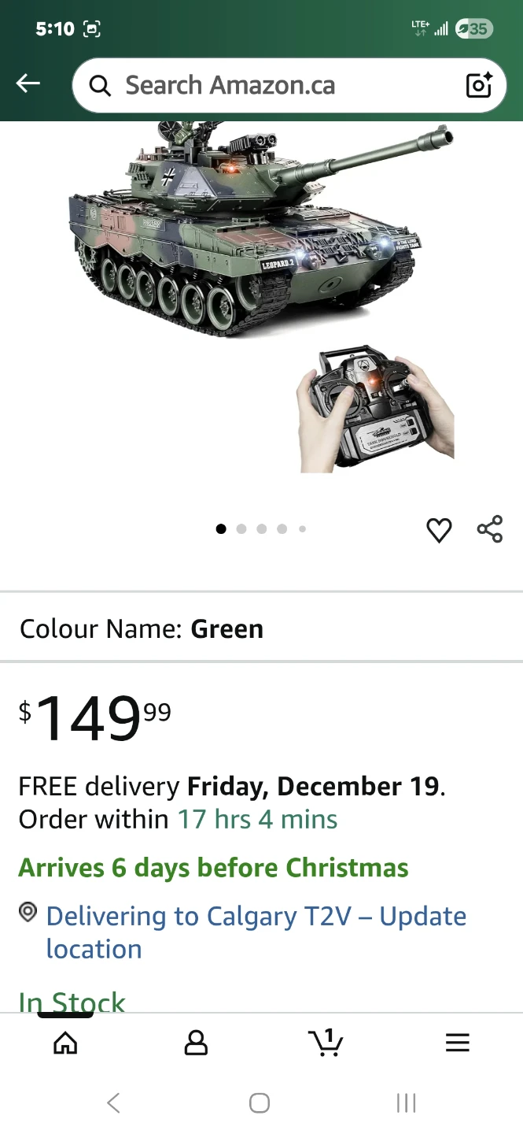Tap the delivery location pin icon
This screenshot has width=523, height=1134.
28,913
